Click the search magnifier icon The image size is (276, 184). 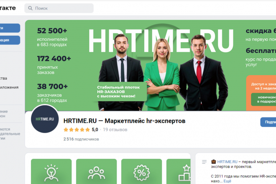click(30, 8)
